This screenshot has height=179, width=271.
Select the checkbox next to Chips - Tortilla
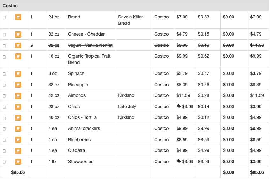pyautogui.click(x=4, y=118)
